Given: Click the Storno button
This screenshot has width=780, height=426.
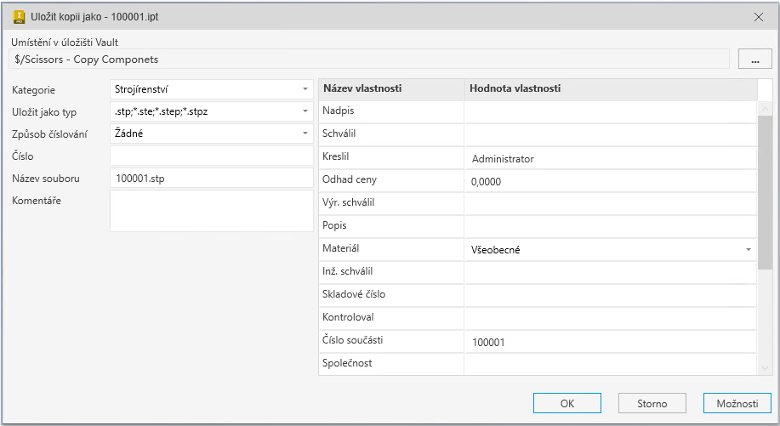Looking at the screenshot, I should tap(652, 404).
